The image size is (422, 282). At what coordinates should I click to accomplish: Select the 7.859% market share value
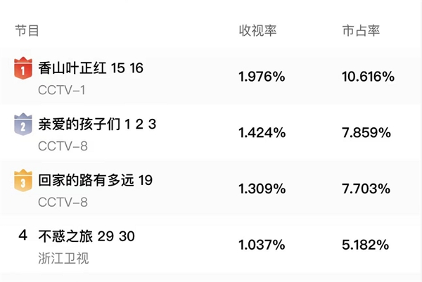366,133
